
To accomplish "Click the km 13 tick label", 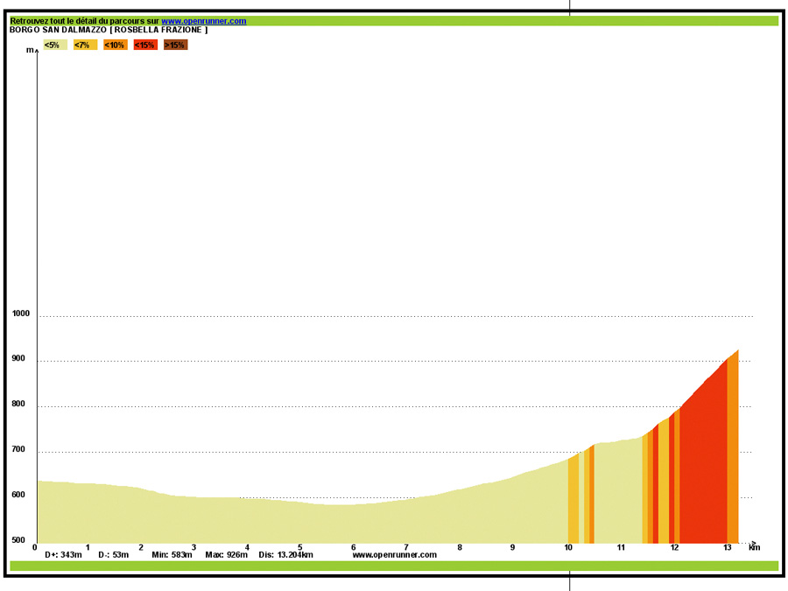I will click(728, 547).
